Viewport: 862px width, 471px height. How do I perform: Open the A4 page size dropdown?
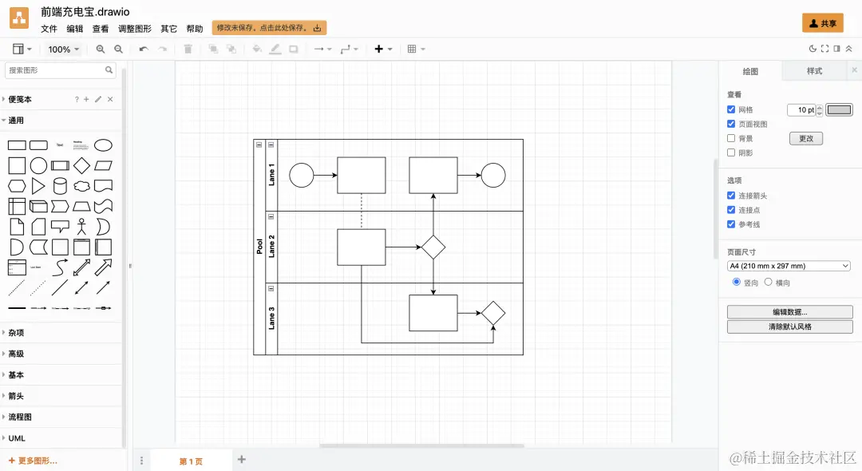[x=789, y=266]
